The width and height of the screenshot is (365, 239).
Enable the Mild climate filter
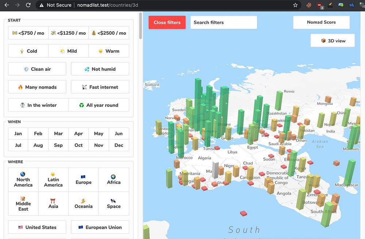point(69,51)
